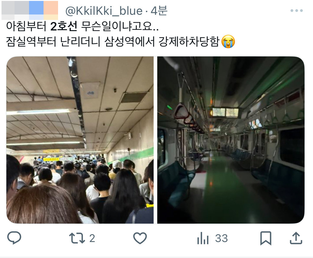Click the crying face emoji in tweet
The image size is (313, 258).
click(x=228, y=41)
